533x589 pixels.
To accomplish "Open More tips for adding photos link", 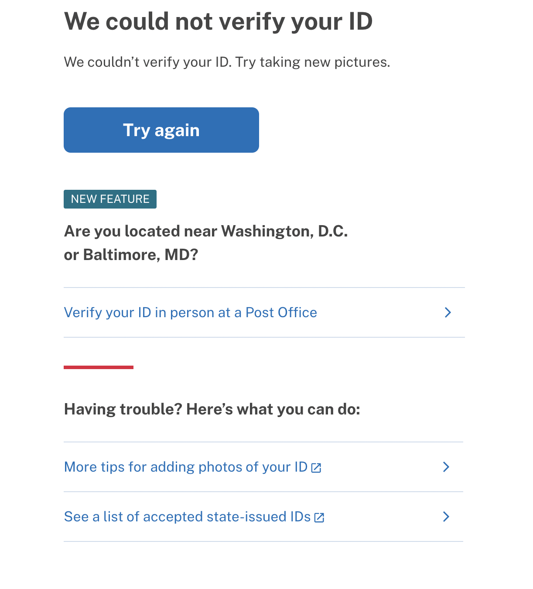I will pyautogui.click(x=186, y=467).
